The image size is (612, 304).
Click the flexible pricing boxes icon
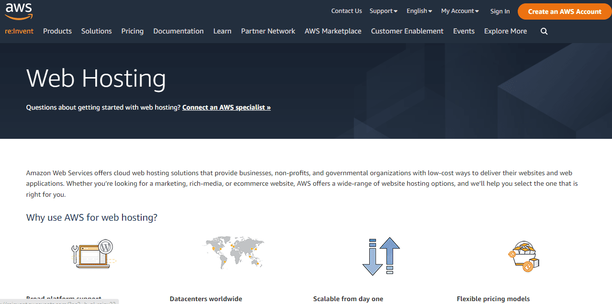[523, 256]
